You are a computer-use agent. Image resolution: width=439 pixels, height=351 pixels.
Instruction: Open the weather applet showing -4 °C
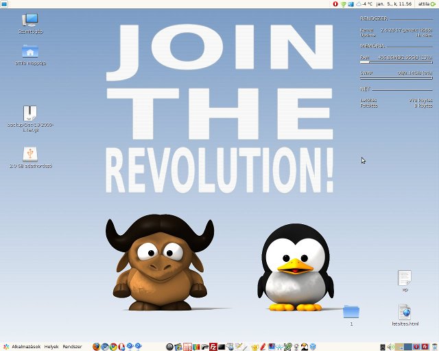tap(364, 4)
